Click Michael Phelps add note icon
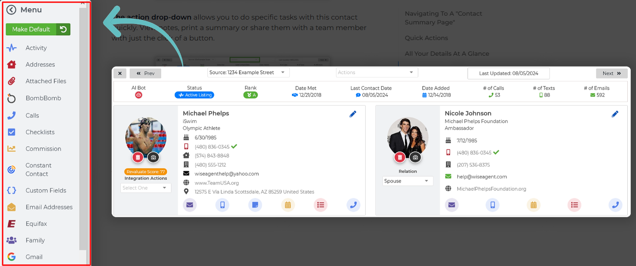Screen dimensions: 636x266 pos(255,205)
